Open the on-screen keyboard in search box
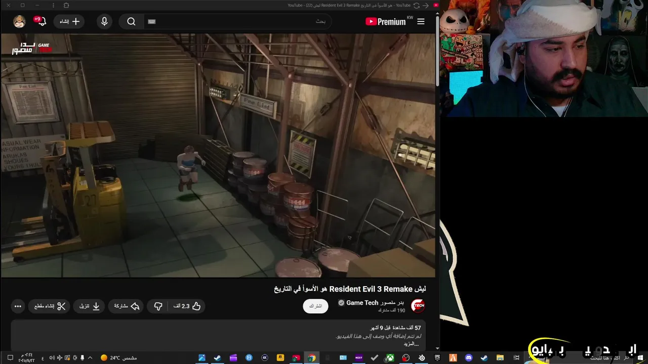Screen dimensions: 648x364 [x=152, y=22]
